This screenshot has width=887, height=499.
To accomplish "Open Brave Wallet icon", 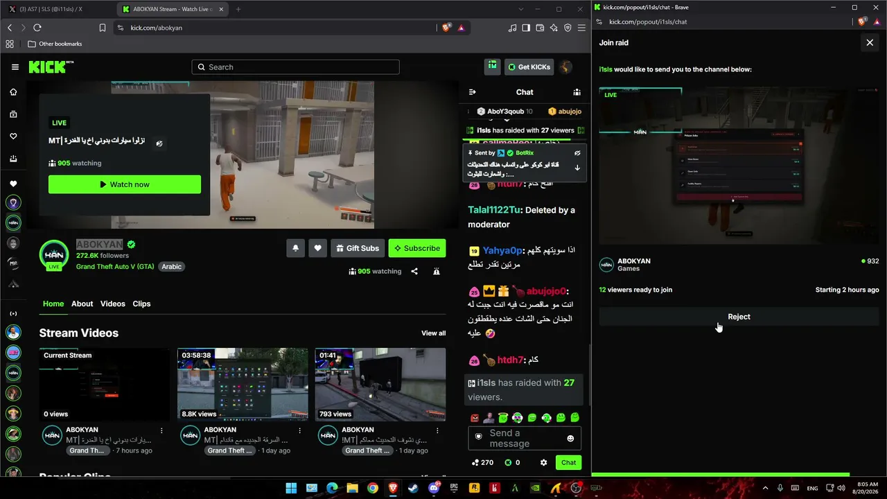I will pyautogui.click(x=540, y=28).
